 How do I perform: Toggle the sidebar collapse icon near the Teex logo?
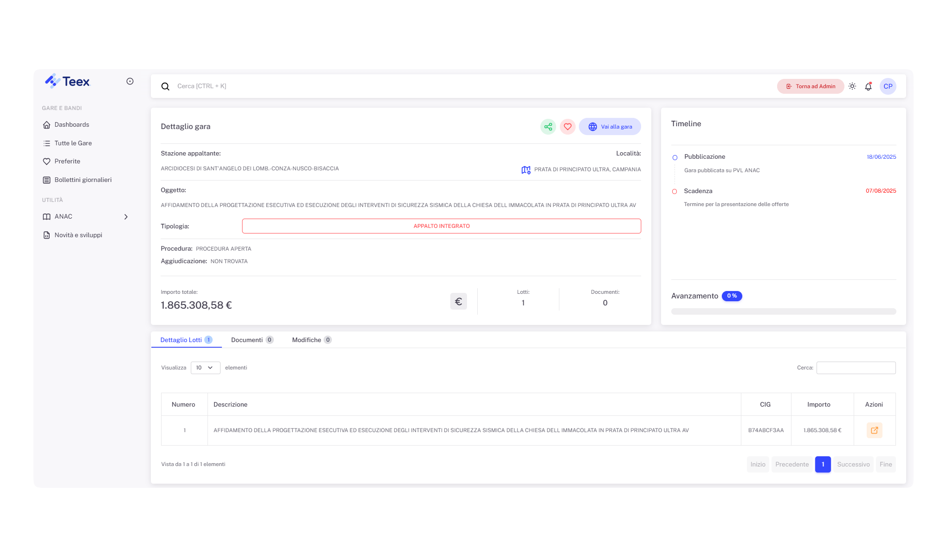(129, 81)
